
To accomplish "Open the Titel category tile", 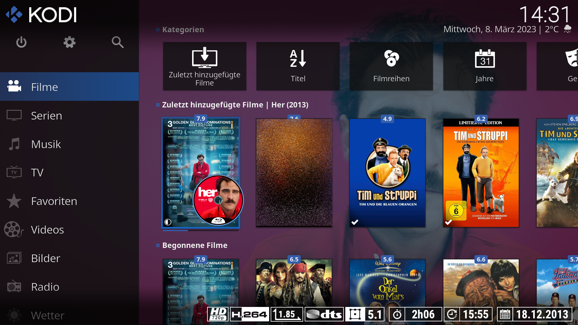I will [298, 66].
